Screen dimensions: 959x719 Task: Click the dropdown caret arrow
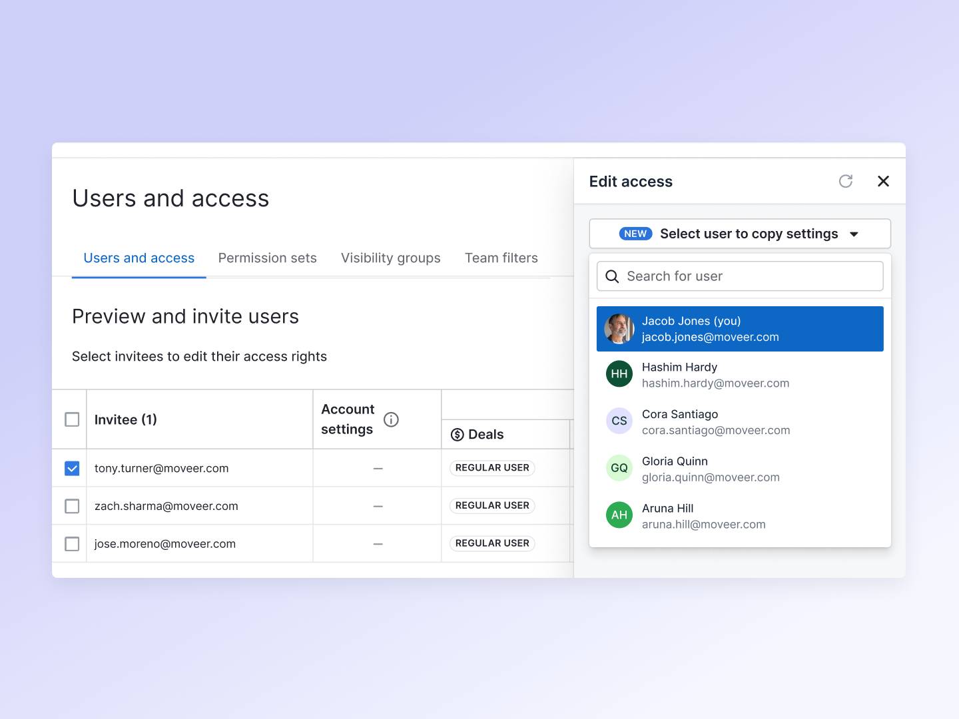(854, 234)
